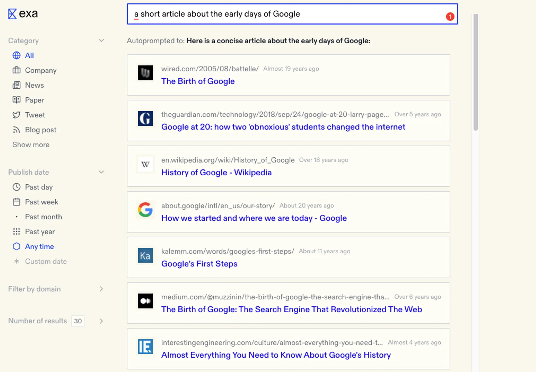The width and height of the screenshot is (536, 372).
Task: Expand the Number of results setting
Action: [x=101, y=321]
